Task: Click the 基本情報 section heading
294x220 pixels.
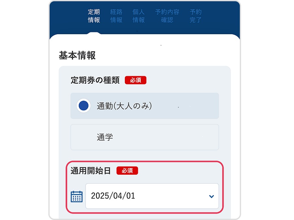Action: (x=77, y=55)
